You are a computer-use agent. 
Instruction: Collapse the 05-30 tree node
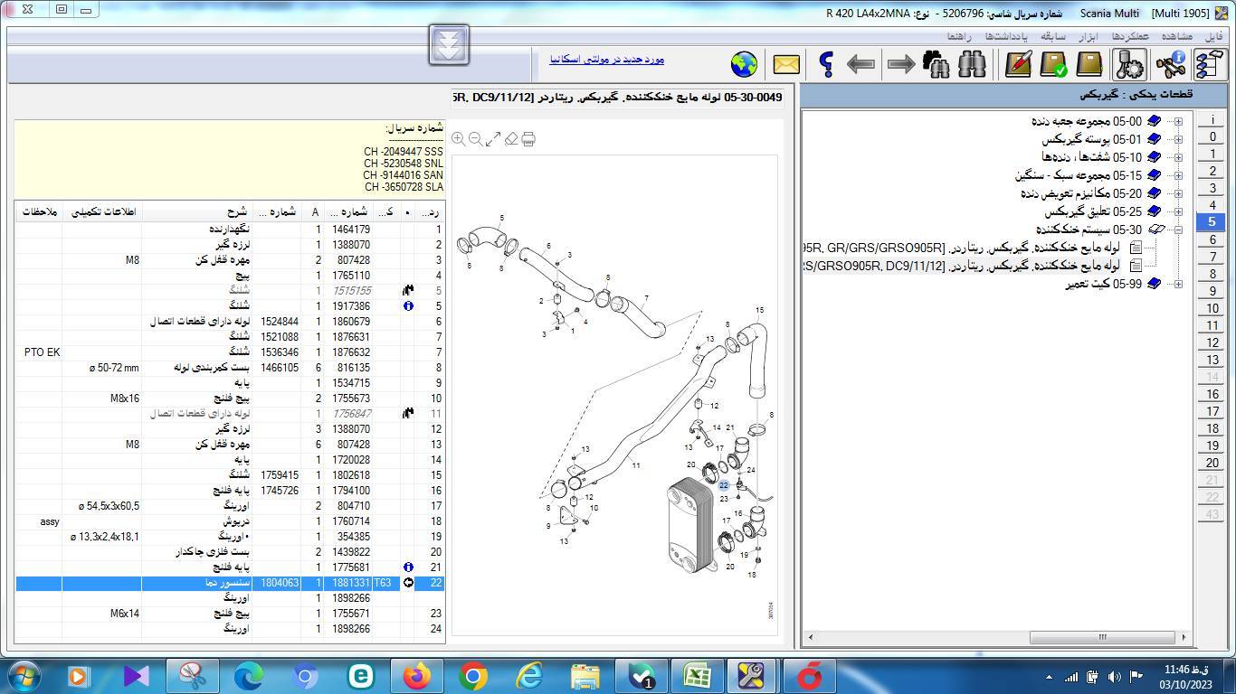(x=1178, y=230)
